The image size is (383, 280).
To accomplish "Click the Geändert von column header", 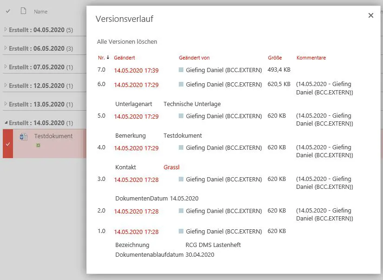I will [x=194, y=58].
